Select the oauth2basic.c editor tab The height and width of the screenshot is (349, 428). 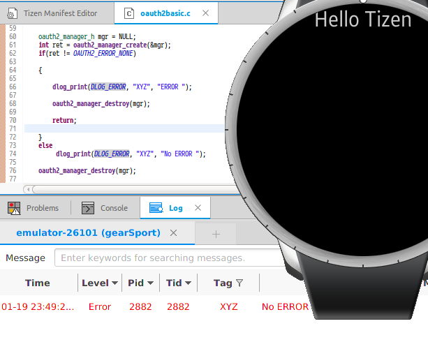coord(165,13)
